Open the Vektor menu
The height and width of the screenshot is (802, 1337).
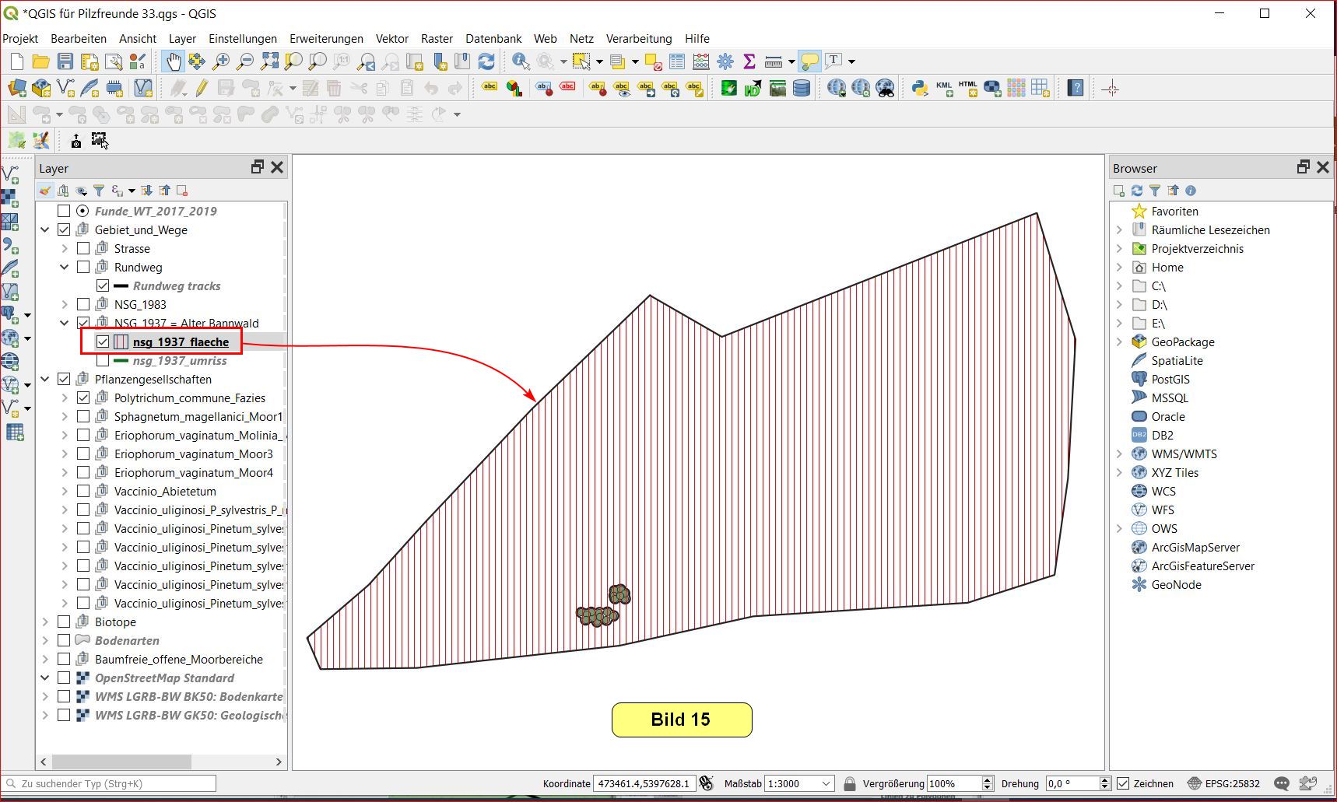(x=391, y=39)
